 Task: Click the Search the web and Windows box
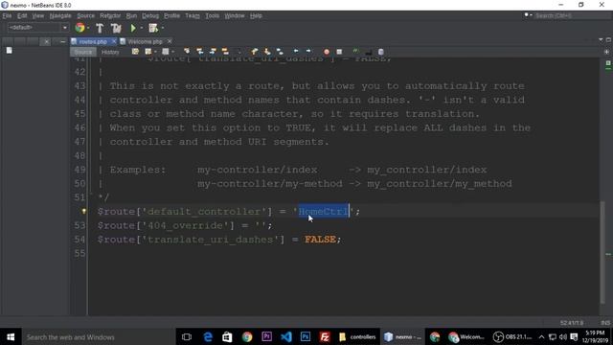click(x=99, y=336)
